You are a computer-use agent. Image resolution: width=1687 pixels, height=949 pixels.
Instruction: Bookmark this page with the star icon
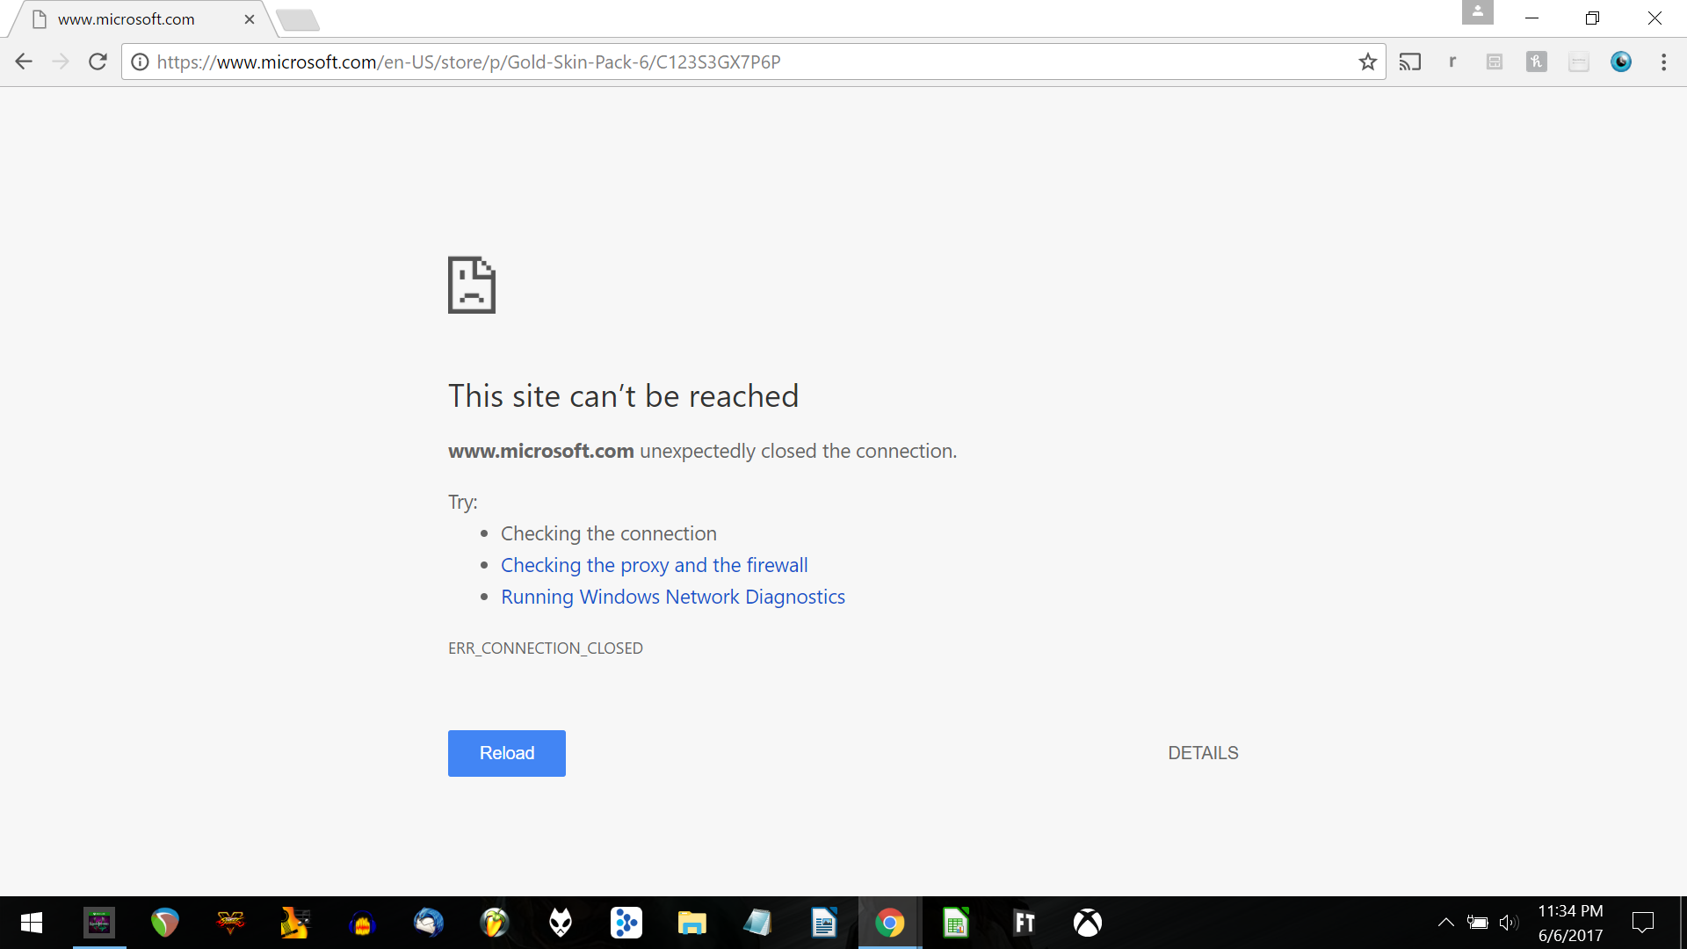[x=1367, y=62]
